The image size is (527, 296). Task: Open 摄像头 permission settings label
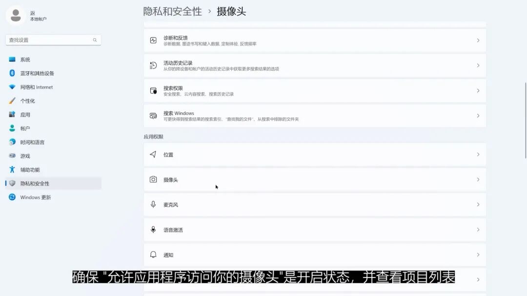pyautogui.click(x=170, y=180)
